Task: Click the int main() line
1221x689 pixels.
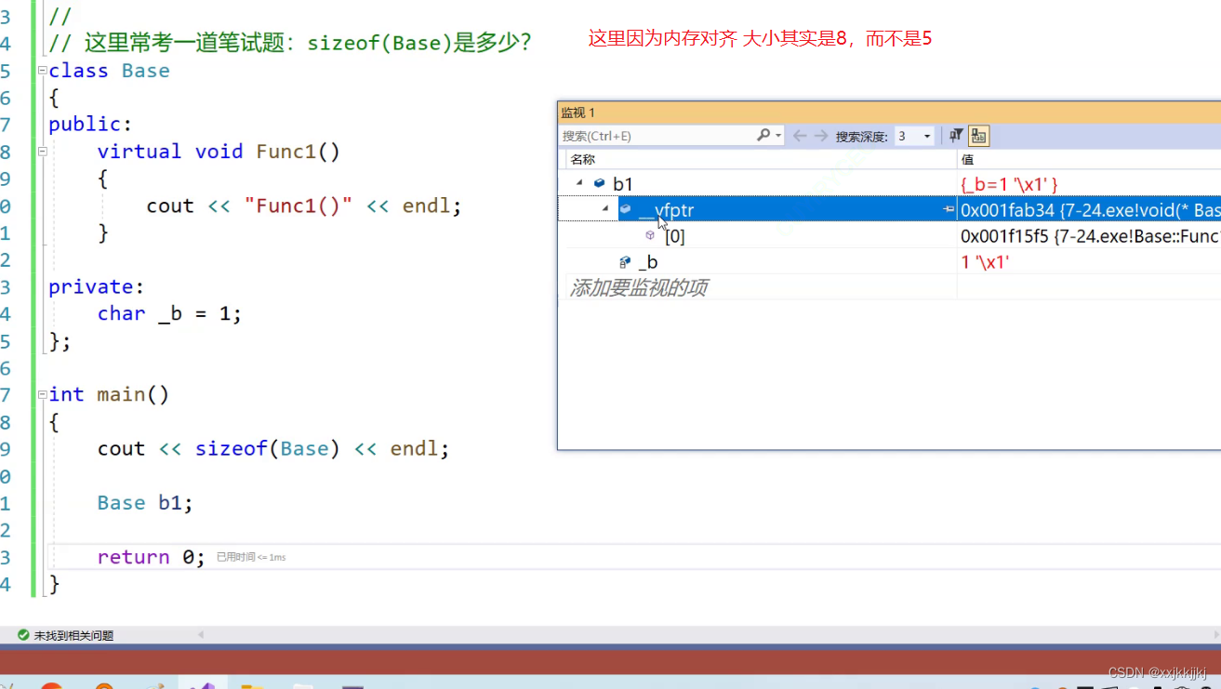Action: coord(109,394)
